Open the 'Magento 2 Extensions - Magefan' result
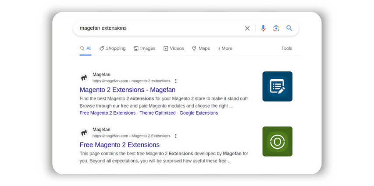 click(127, 90)
